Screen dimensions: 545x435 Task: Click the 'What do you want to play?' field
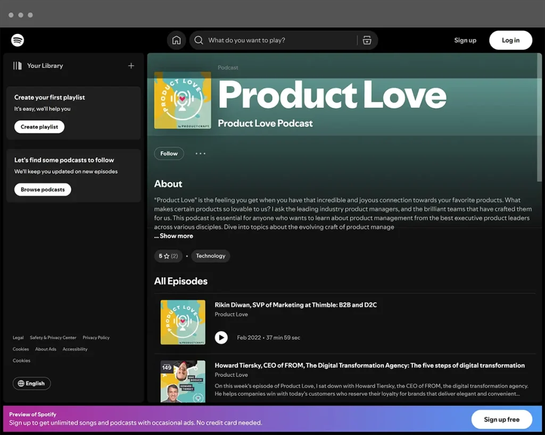coord(250,40)
